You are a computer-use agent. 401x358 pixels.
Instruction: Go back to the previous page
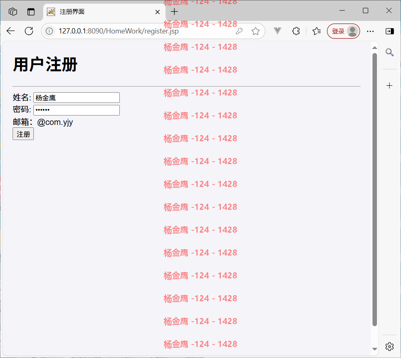11,31
